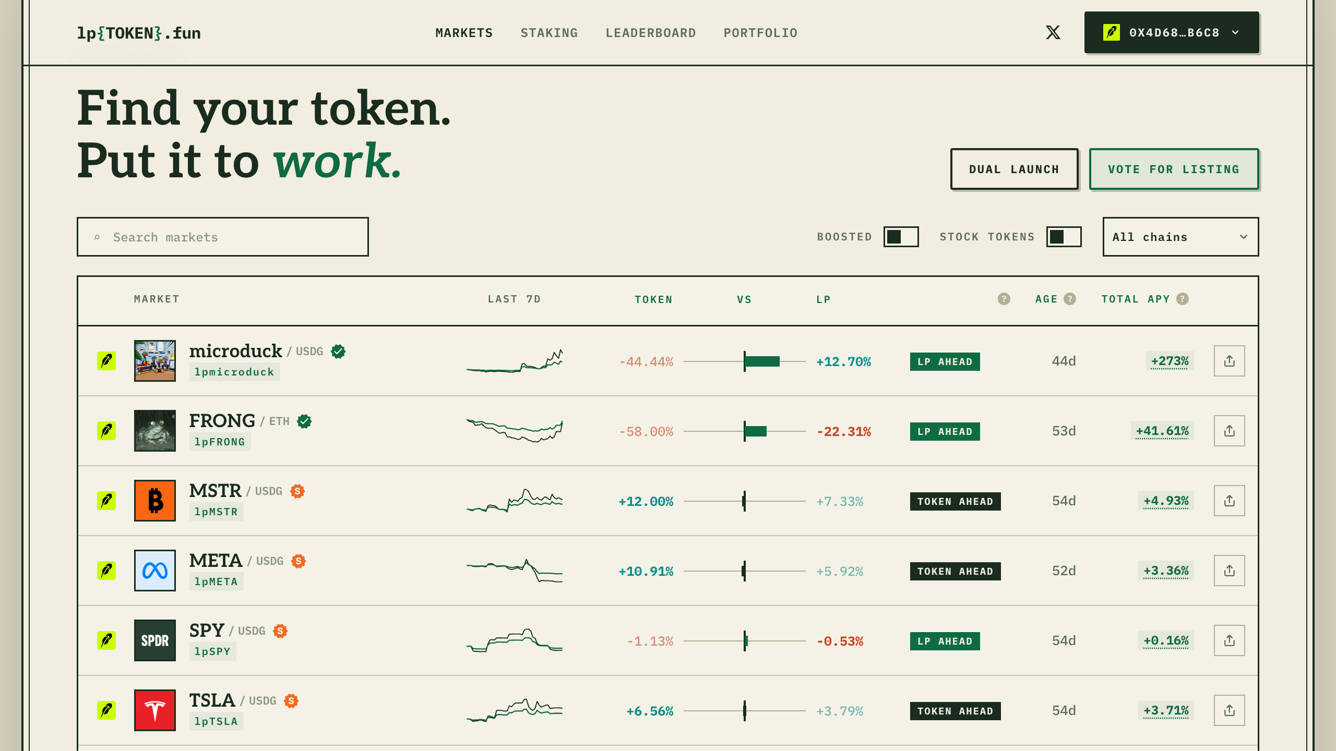Toggle the Boosted switch

tap(901, 237)
